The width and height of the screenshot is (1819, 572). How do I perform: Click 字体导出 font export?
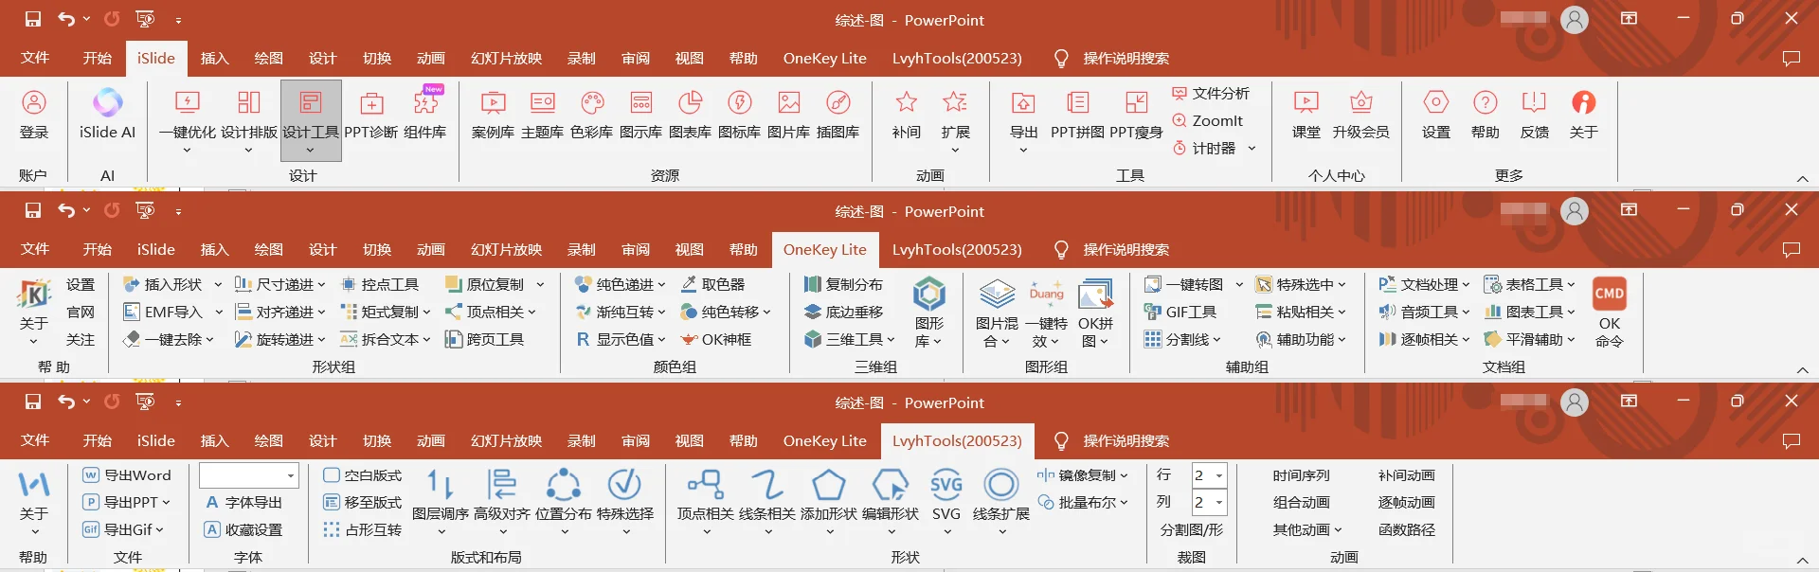click(x=243, y=502)
